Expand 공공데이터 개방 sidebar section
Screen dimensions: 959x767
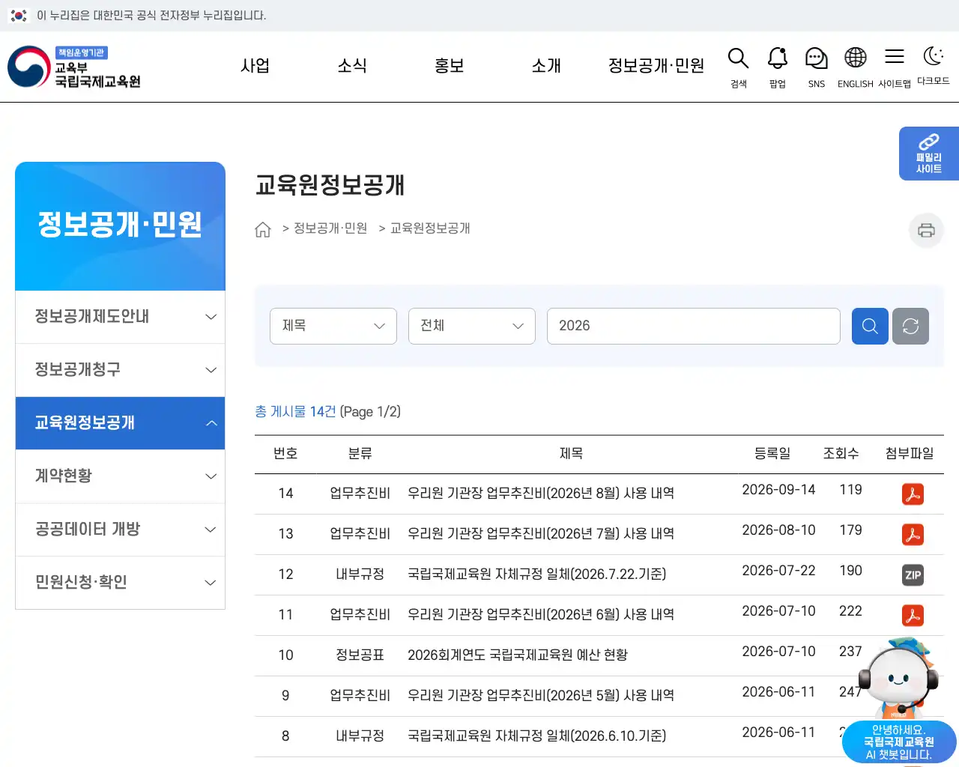[x=120, y=530]
